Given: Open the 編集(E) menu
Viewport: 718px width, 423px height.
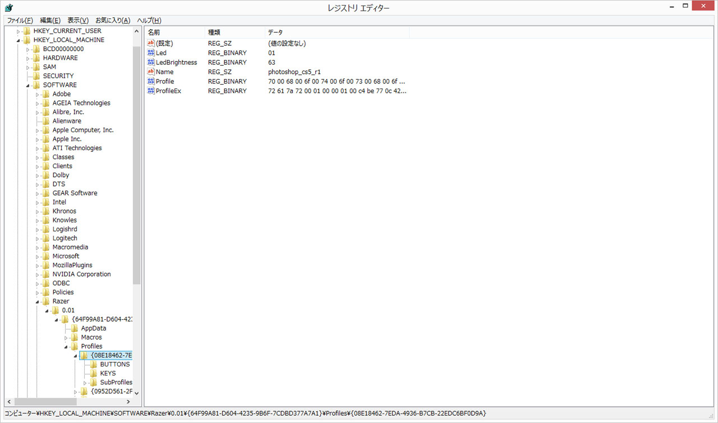Looking at the screenshot, I should 50,20.
